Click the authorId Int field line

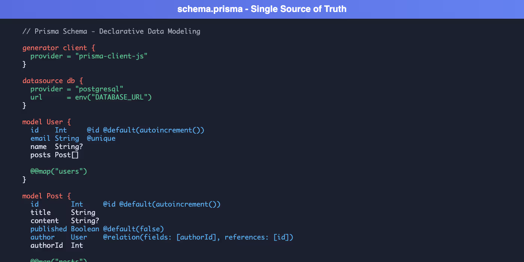point(57,246)
